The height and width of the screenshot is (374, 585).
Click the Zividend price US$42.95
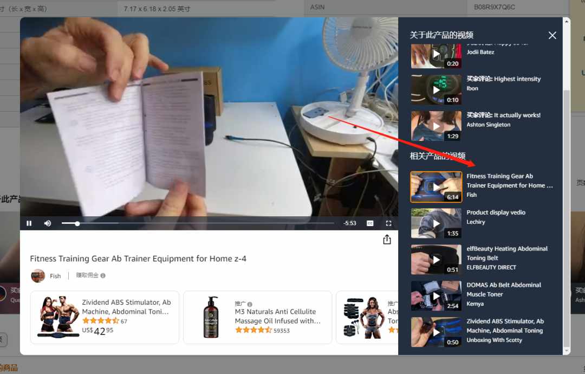[97, 331]
